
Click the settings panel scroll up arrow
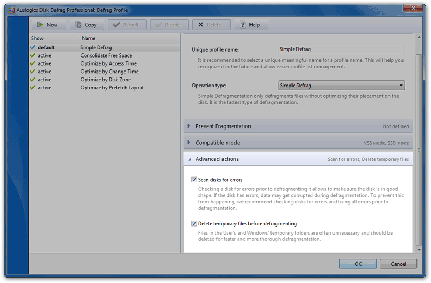pos(419,37)
